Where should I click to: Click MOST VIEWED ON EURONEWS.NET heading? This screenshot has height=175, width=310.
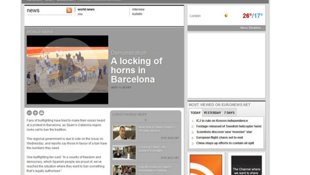tap(219, 105)
